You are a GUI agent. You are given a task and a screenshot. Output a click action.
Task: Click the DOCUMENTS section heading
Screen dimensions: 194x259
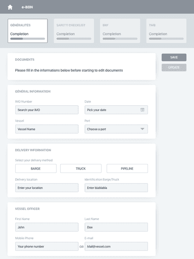click(x=25, y=60)
